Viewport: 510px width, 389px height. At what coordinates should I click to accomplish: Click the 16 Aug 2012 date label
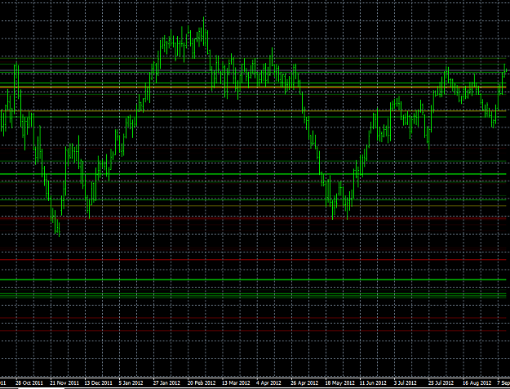(x=477, y=382)
